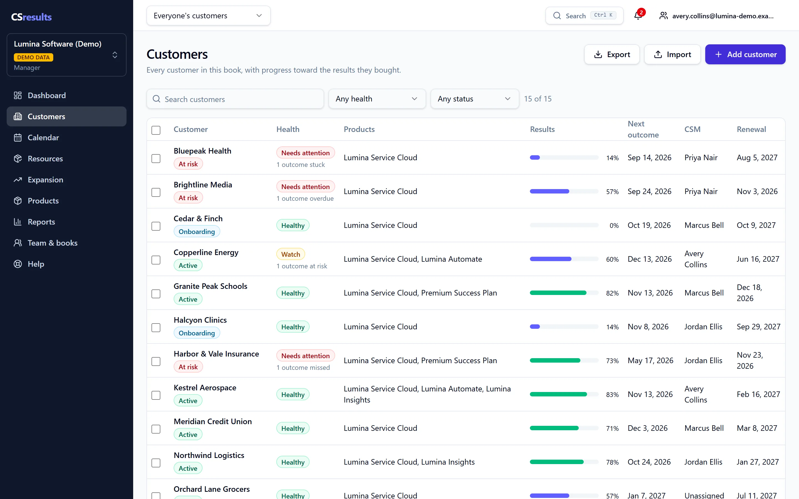Click Granite Peak Schools 82% progress bar

[x=564, y=293]
